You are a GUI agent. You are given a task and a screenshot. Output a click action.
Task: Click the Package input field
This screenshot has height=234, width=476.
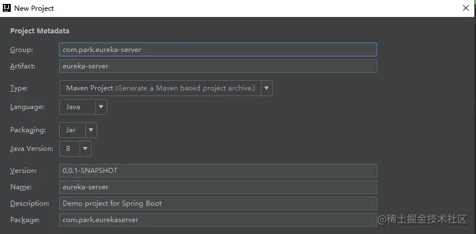(217, 220)
